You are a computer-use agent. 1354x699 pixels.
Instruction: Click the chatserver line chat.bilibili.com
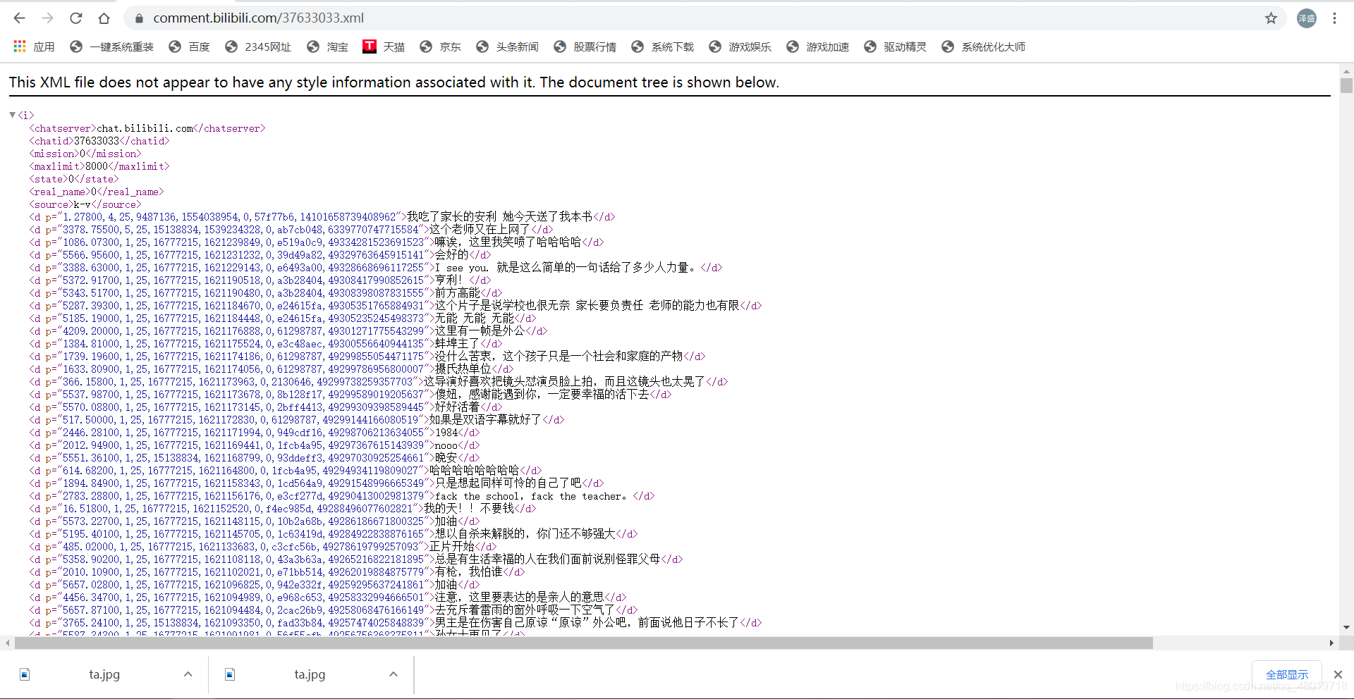pyautogui.click(x=147, y=128)
